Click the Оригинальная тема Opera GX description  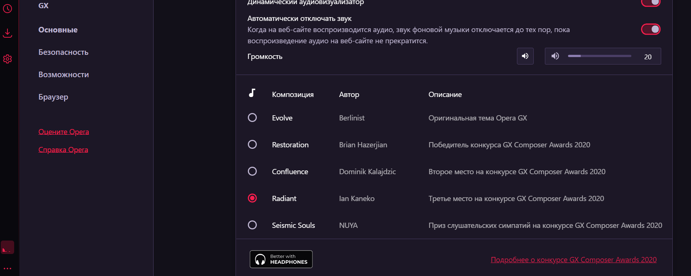click(478, 118)
